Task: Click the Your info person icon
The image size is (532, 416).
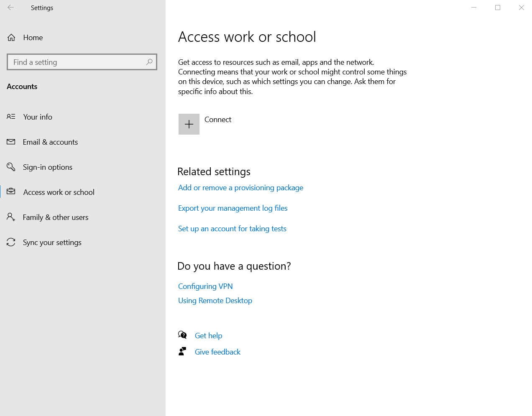Action: (x=11, y=117)
